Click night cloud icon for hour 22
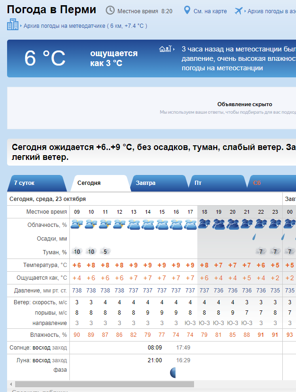This screenshot has width=296, height=392. [261, 224]
